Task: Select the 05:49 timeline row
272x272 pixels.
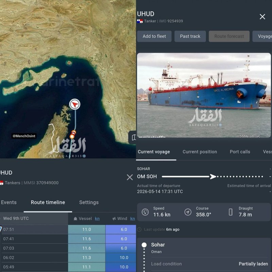Action: pyautogui.click(x=68, y=267)
